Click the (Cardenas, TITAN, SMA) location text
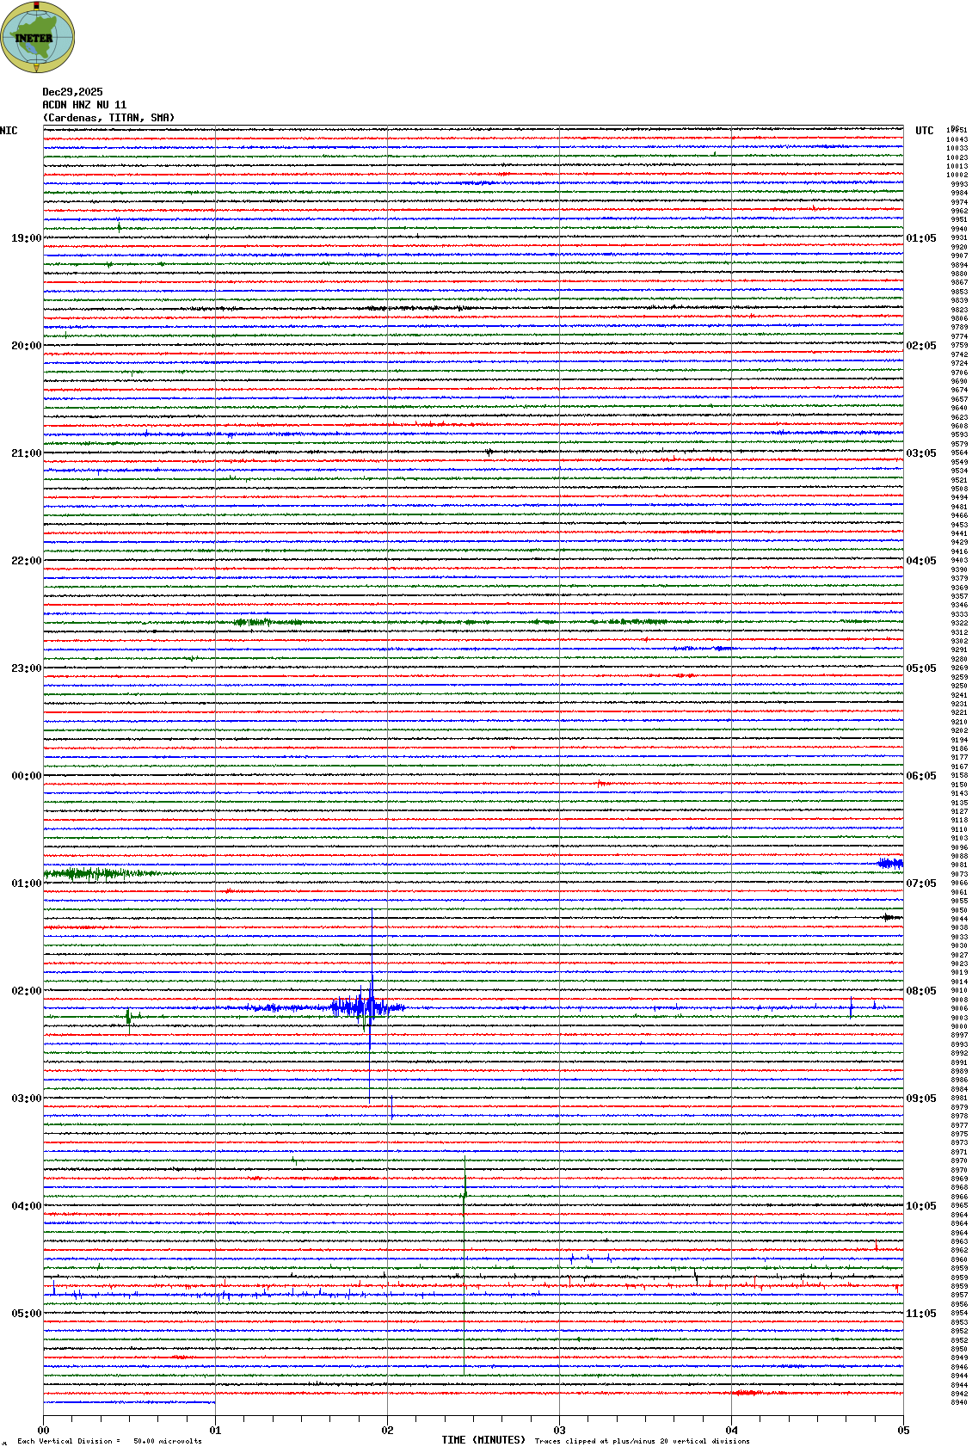 click(x=108, y=118)
